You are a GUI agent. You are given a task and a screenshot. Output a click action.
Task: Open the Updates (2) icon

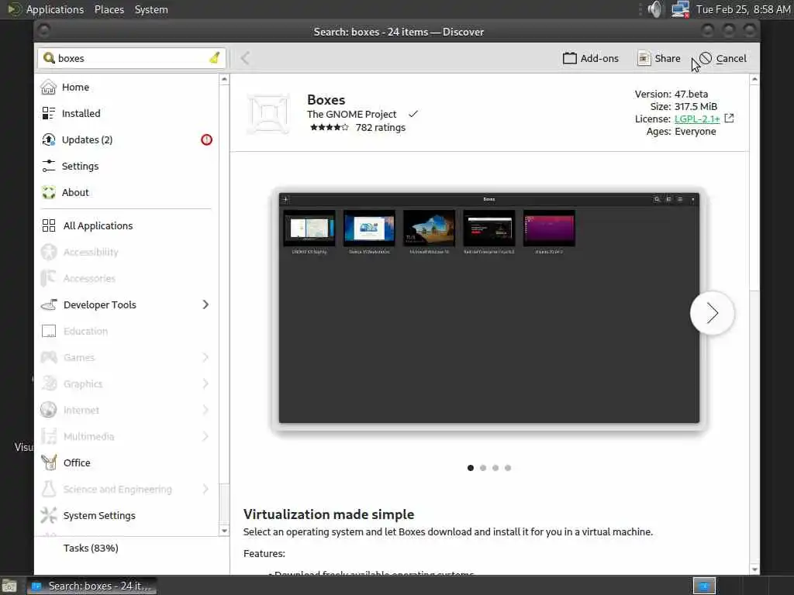click(49, 139)
